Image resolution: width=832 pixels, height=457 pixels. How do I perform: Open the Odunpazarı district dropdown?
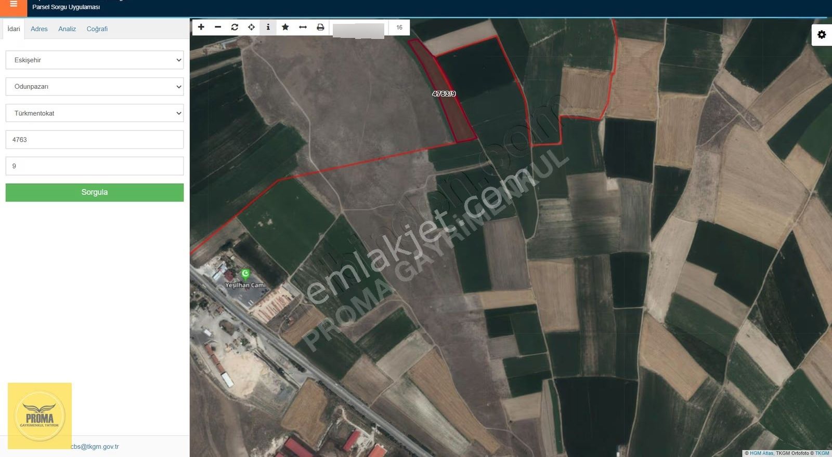click(x=95, y=87)
